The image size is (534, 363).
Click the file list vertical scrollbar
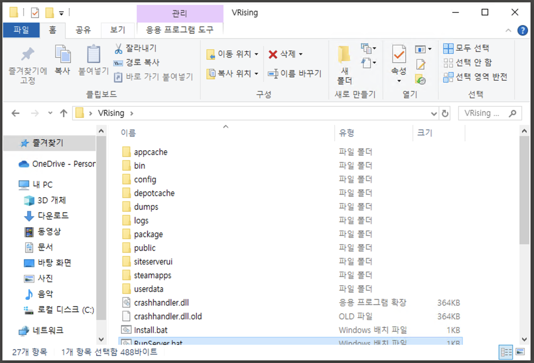pyautogui.click(x=524, y=191)
